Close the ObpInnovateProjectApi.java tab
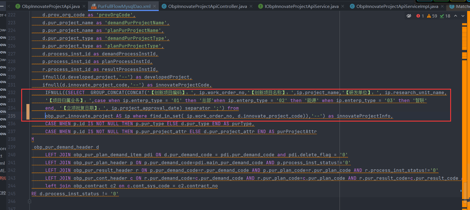This screenshot has height=210, width=470. pyautogui.click(x=85, y=6)
